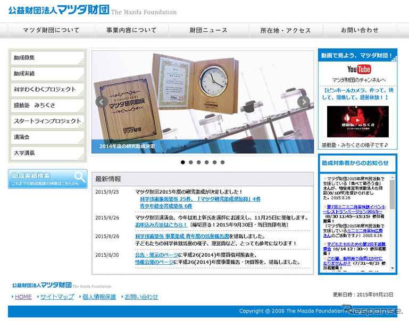The width and height of the screenshot is (409, 321).
Task: Select the sixth carousel dot
Action: 222,162
